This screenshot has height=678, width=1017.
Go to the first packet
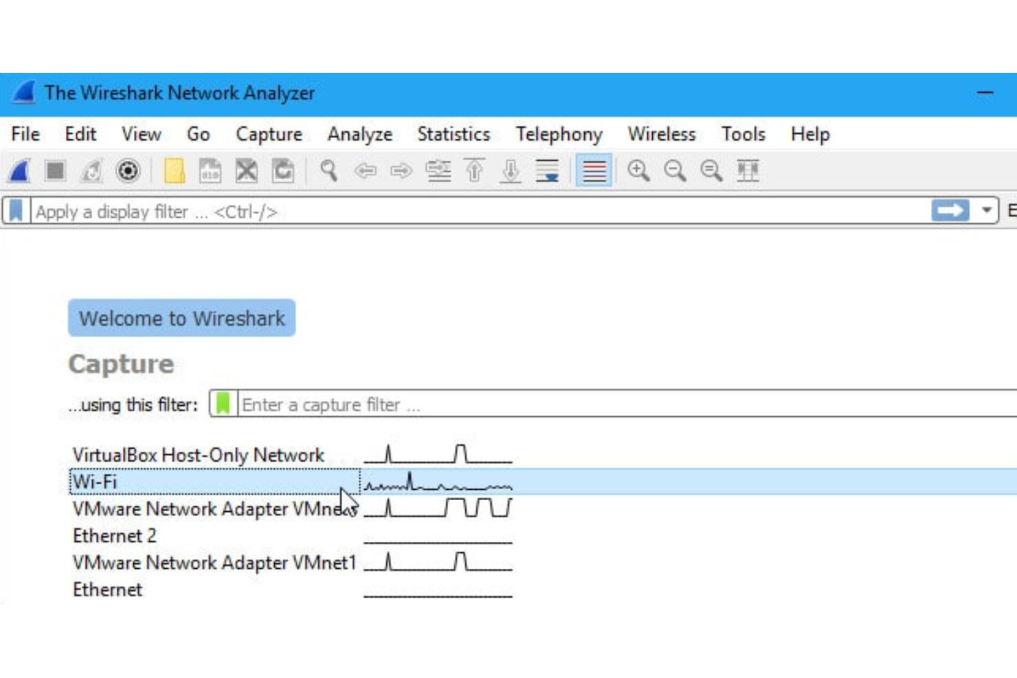point(474,172)
